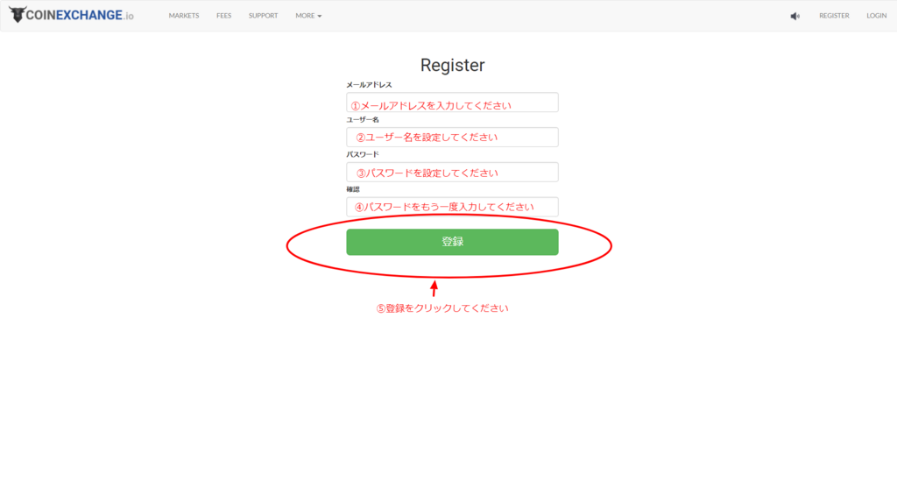The image size is (897, 481).
Task: Click the CoinExchange bull logo icon
Action: point(17,16)
